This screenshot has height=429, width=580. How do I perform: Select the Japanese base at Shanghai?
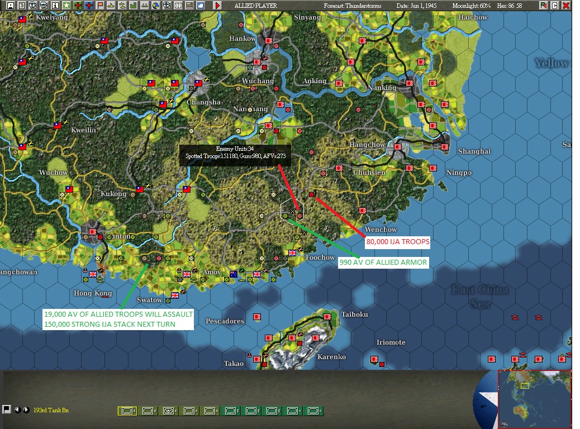tap(445, 147)
